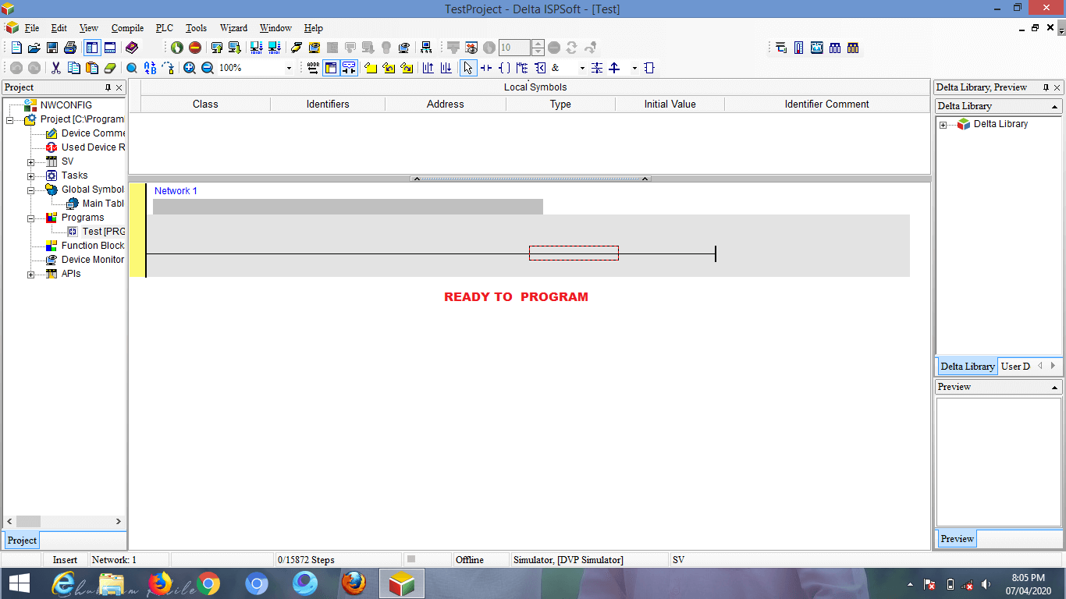Click the Network 1 comment field
The height and width of the screenshot is (599, 1066).
[x=348, y=207]
